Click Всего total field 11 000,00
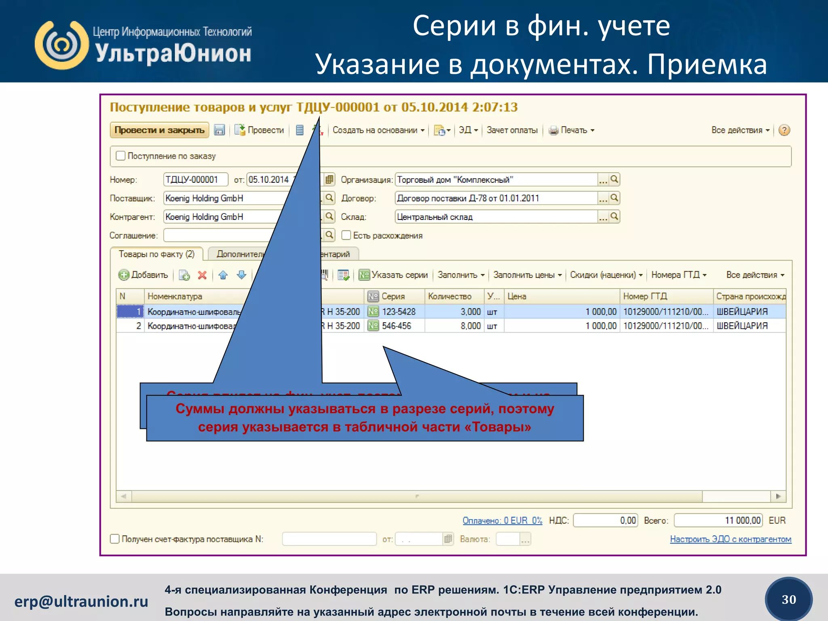The image size is (828, 621). (718, 520)
